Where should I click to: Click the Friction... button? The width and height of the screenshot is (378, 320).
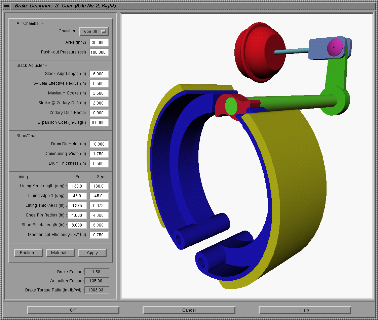click(x=28, y=253)
